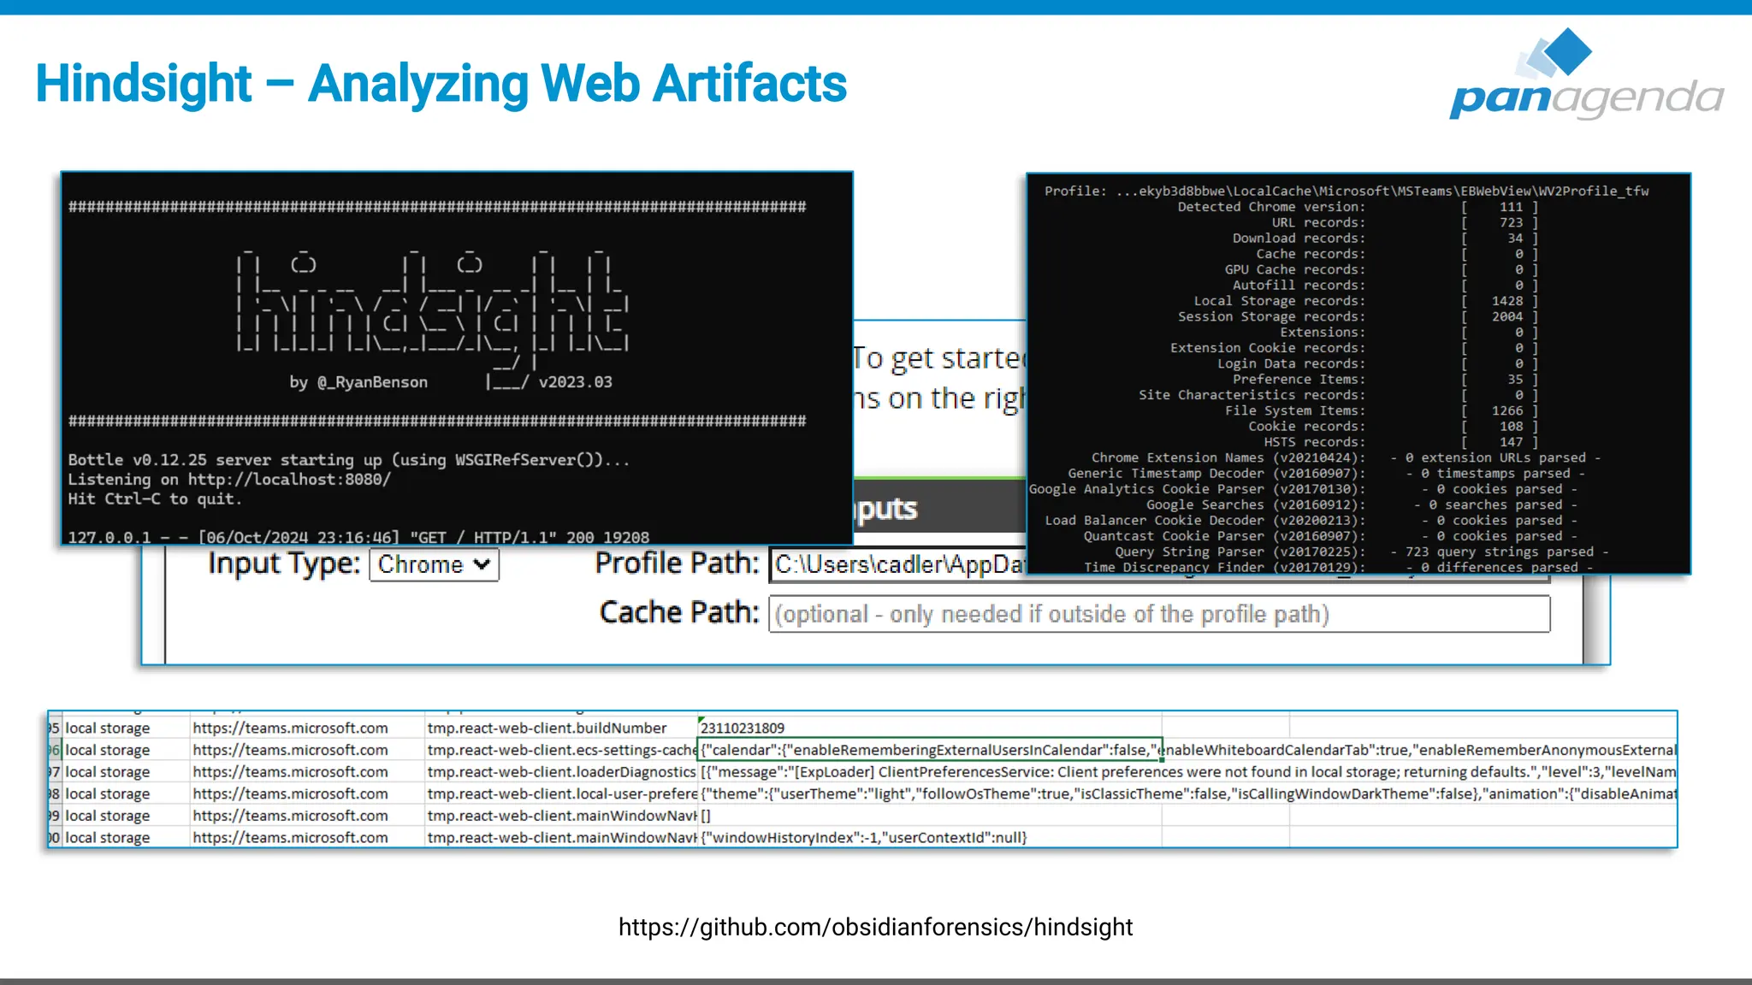The height and width of the screenshot is (985, 1752).
Task: Click the 'Hit Ctrl-C to quit.' line
Action: 155,498
